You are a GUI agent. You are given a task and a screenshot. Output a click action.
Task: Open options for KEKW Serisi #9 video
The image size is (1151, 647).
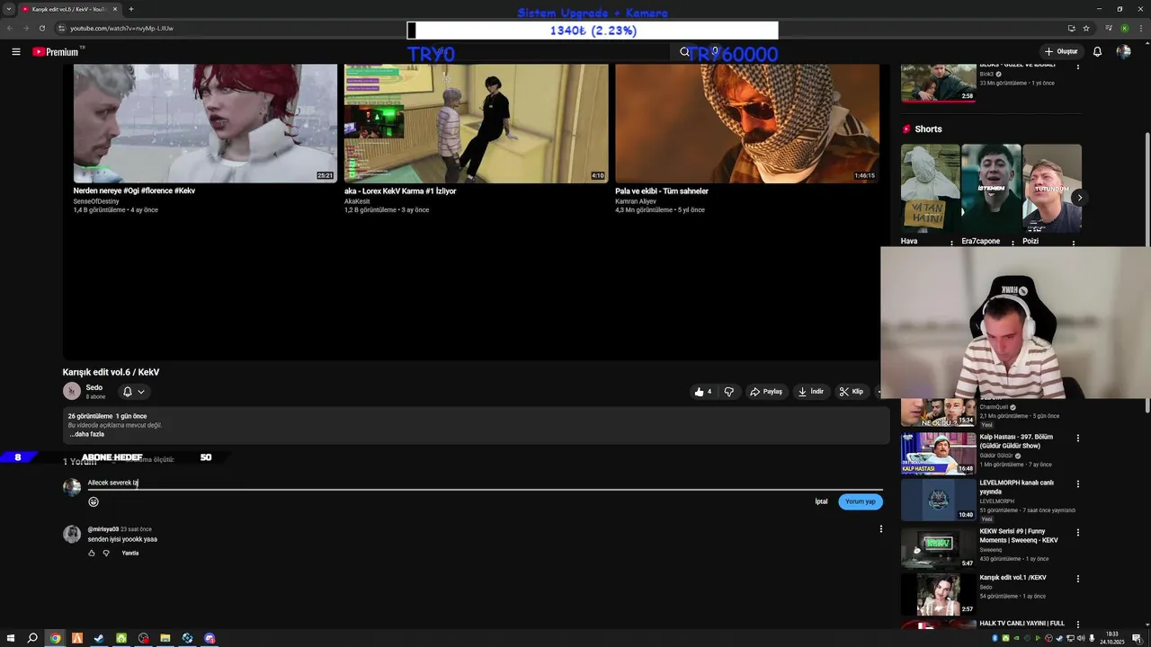click(1078, 532)
